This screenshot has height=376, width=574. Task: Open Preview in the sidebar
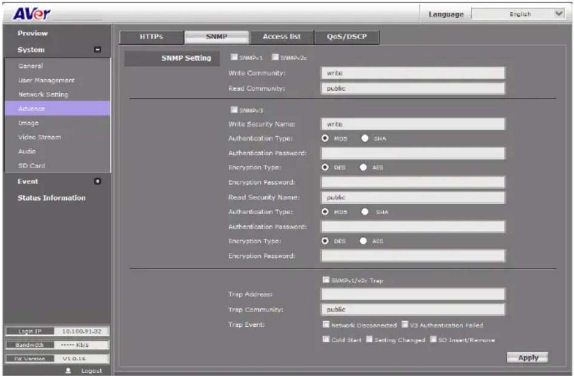click(33, 34)
